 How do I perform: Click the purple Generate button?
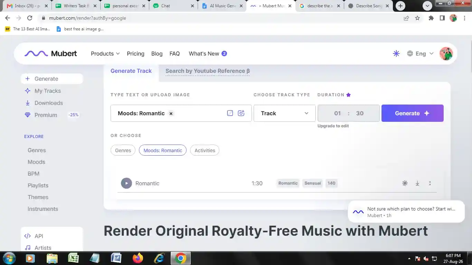[x=413, y=113]
